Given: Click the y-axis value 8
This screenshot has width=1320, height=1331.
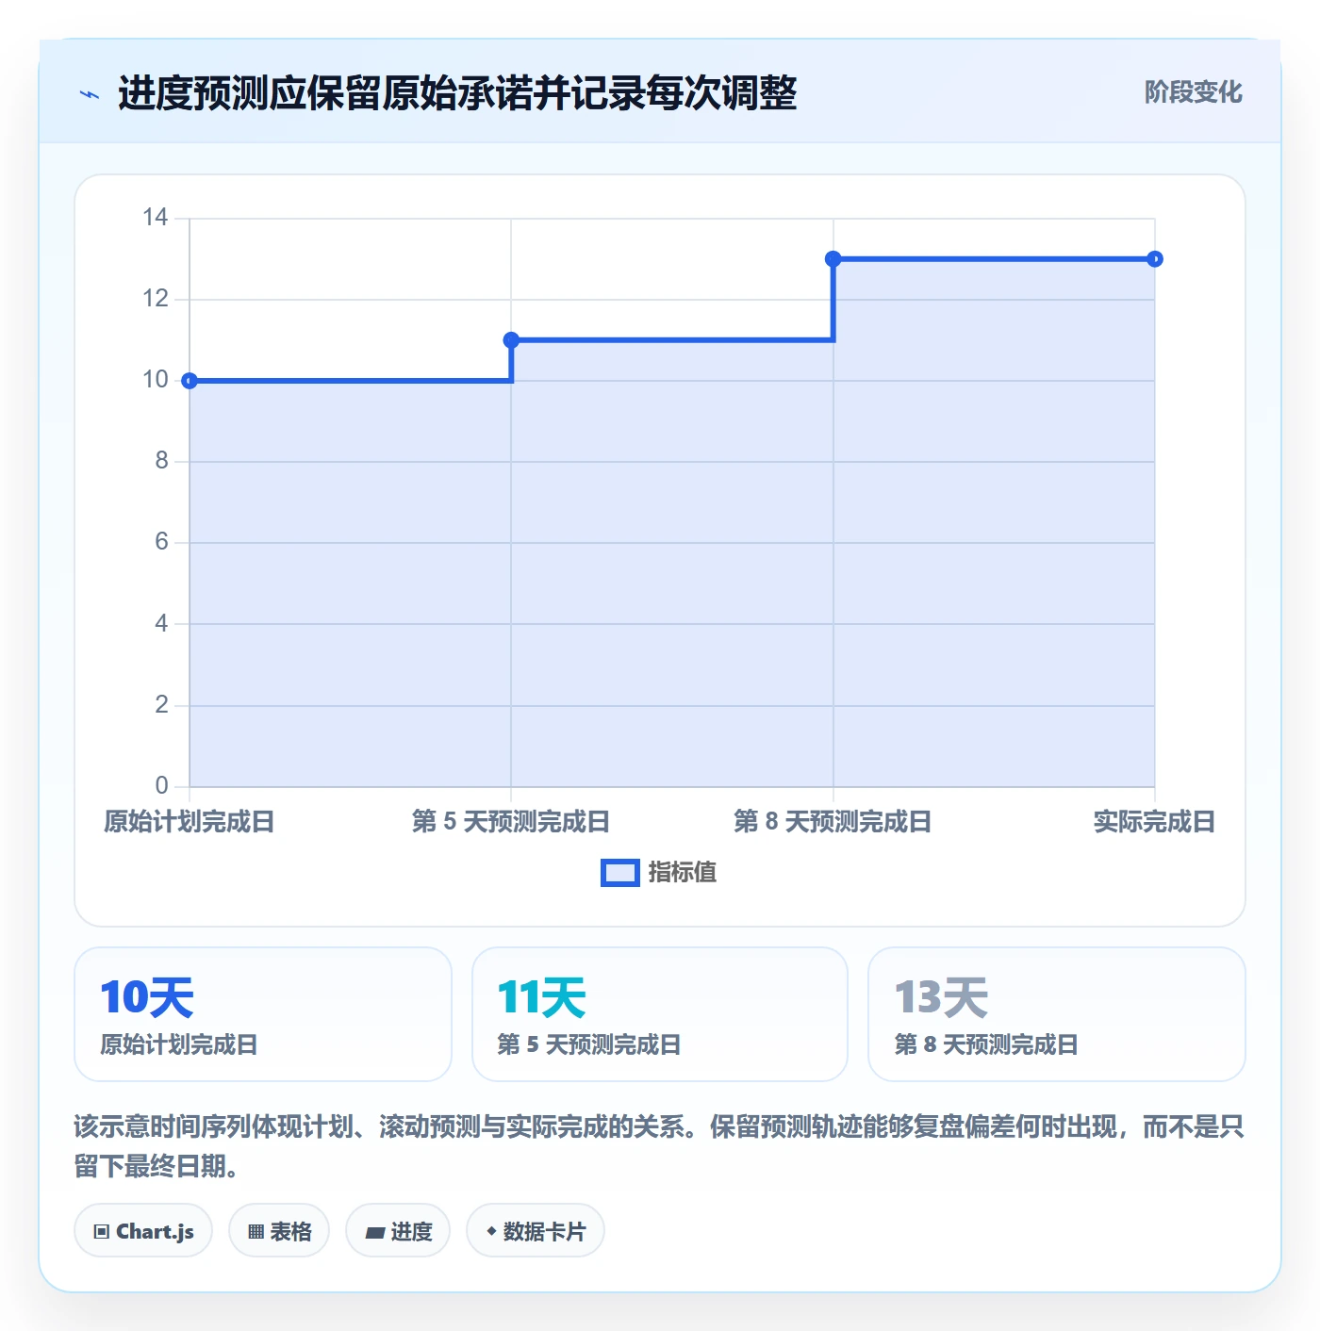Looking at the screenshot, I should [162, 461].
